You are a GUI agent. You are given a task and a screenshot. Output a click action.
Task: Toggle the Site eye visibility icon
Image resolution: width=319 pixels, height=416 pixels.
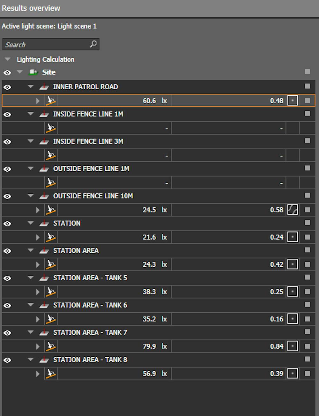click(x=7, y=73)
